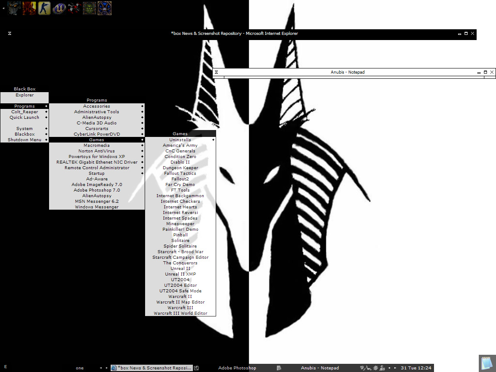Expand the C-Media 3D Audio submenu arrow
Viewport: 496px width, 372px height.
(143, 123)
